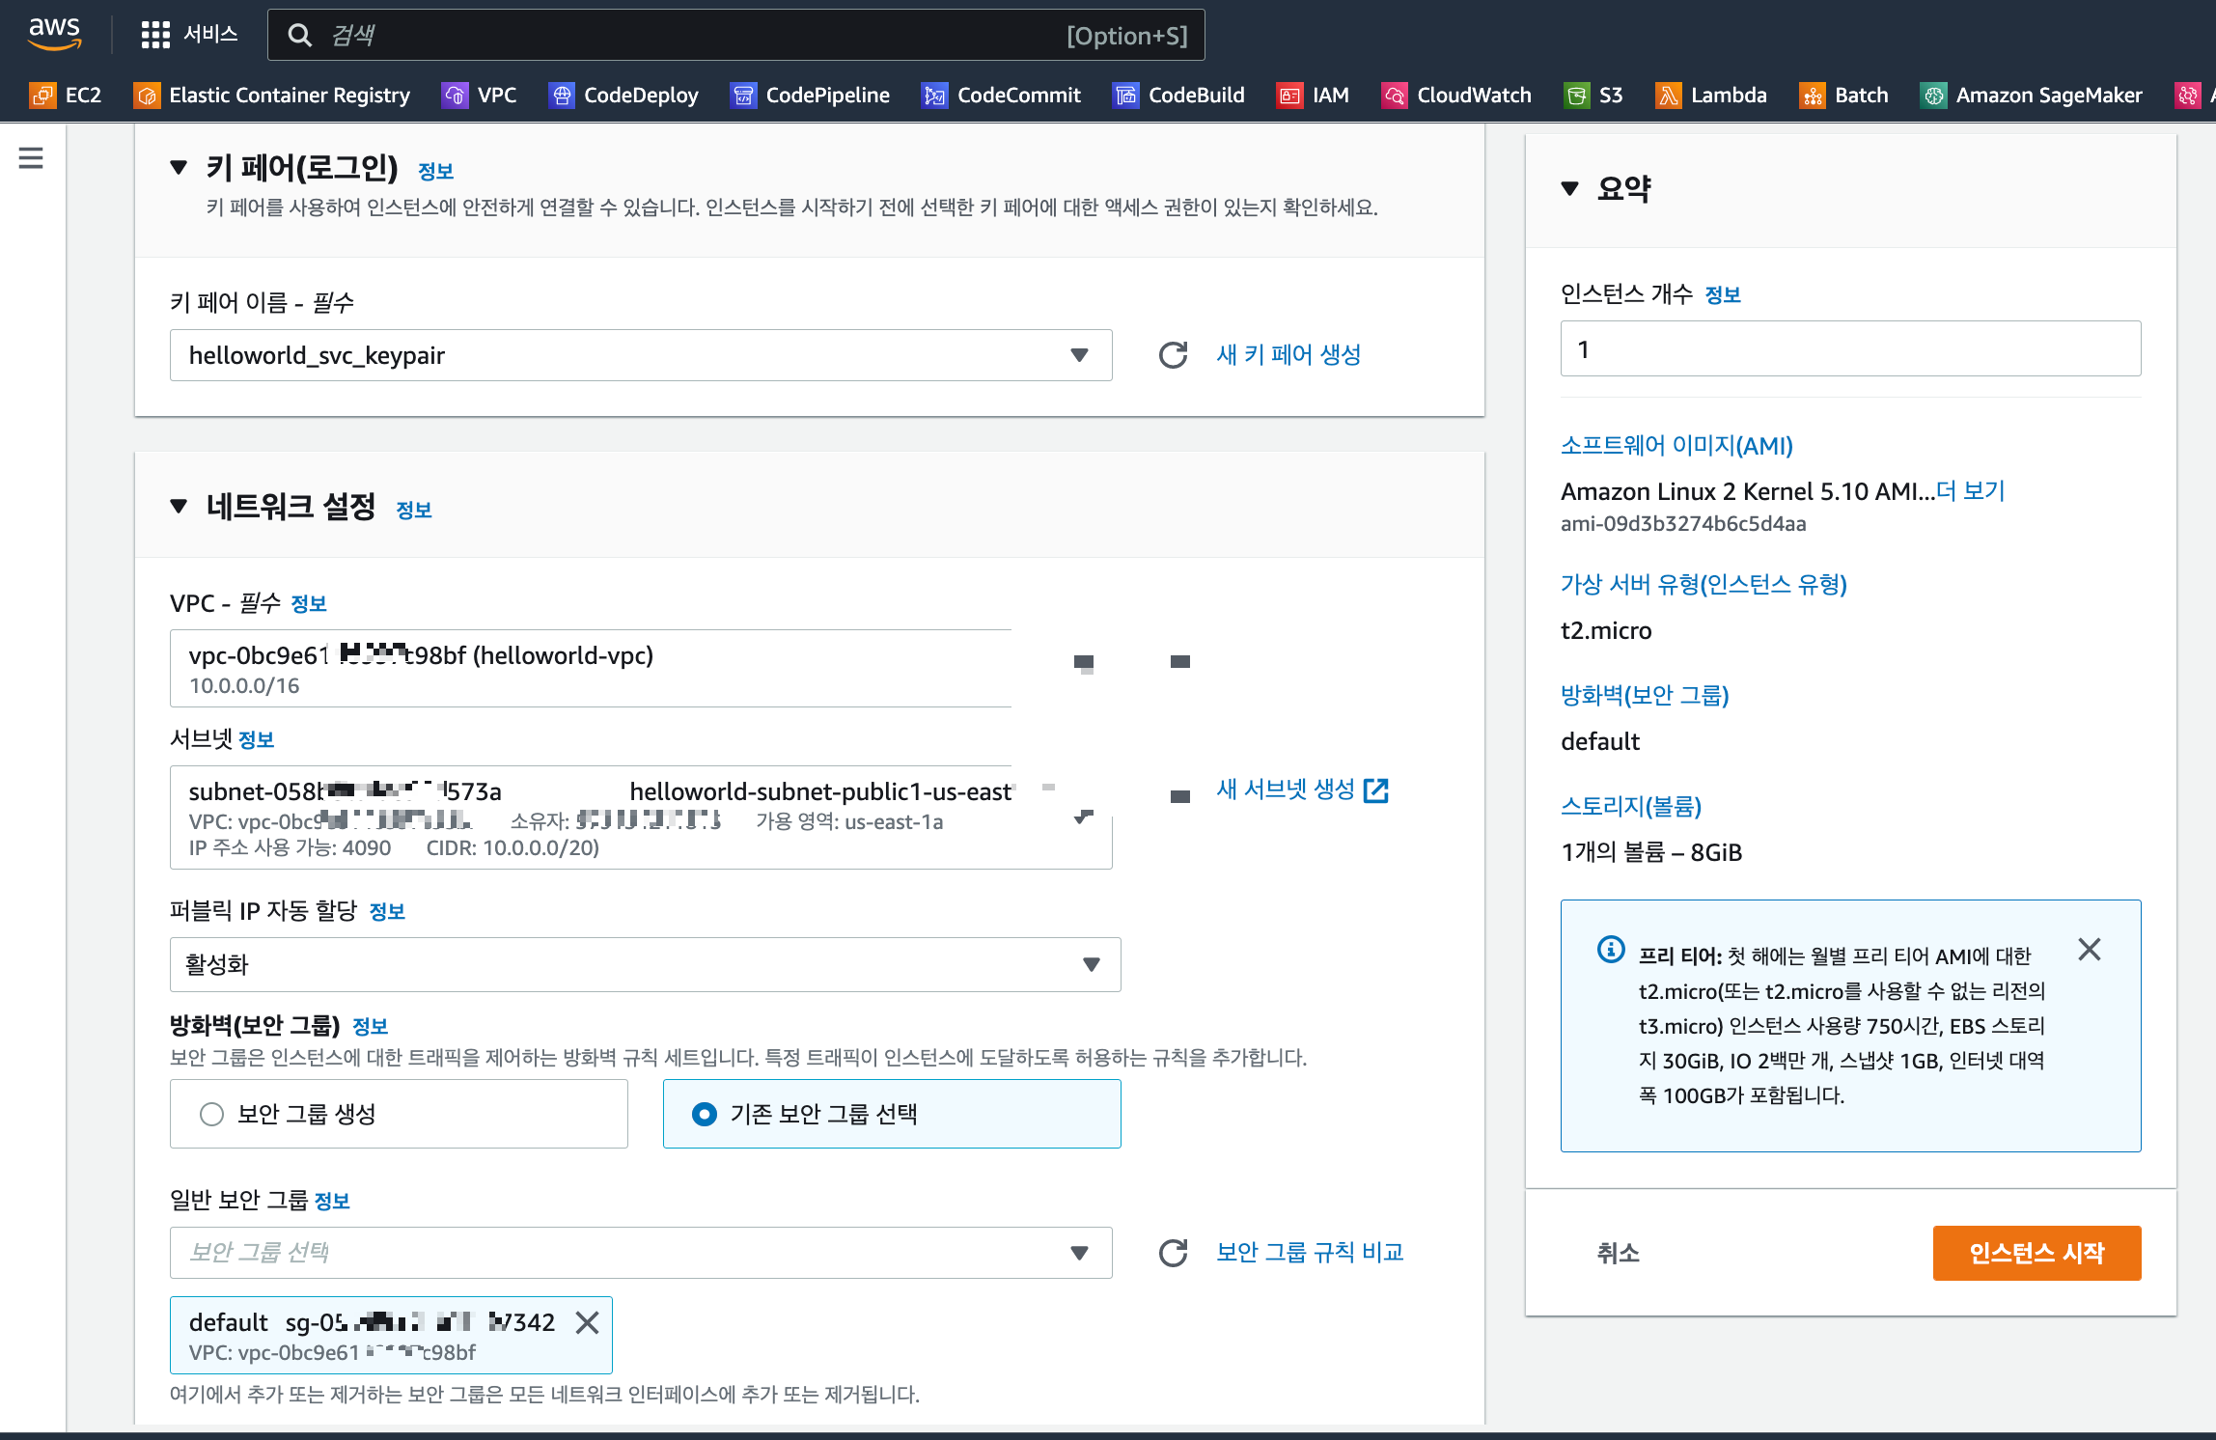This screenshot has height=1440, width=2216.
Task: Dismiss the free tier info box
Action: pyautogui.click(x=2089, y=950)
